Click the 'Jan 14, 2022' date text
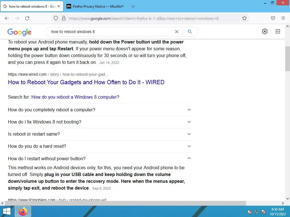This screenshot has height=217, width=290. (x=109, y=63)
